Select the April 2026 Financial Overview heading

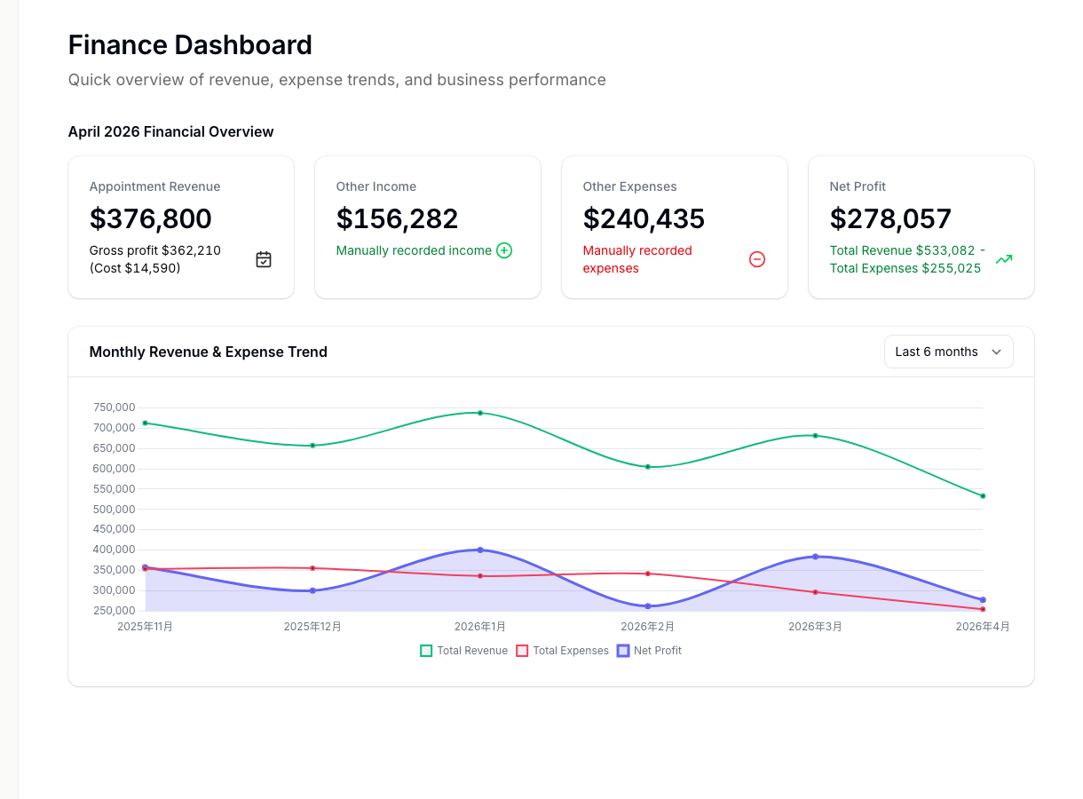tap(170, 131)
